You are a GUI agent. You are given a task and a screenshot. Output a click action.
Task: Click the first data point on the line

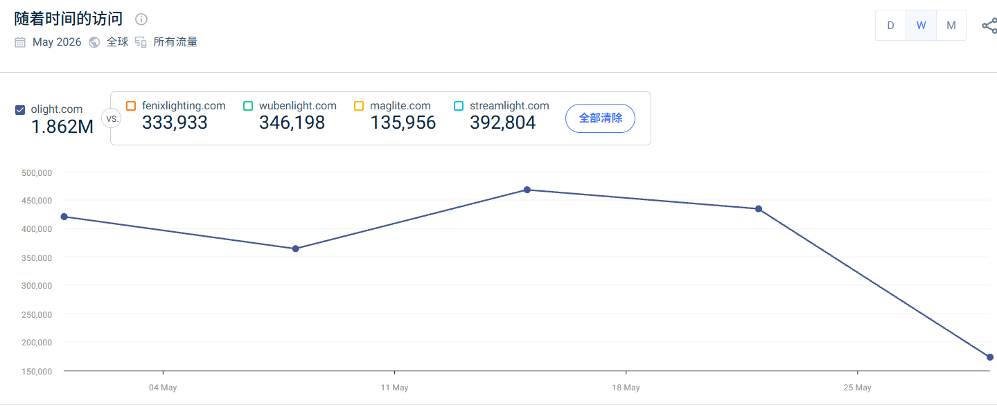coord(64,217)
